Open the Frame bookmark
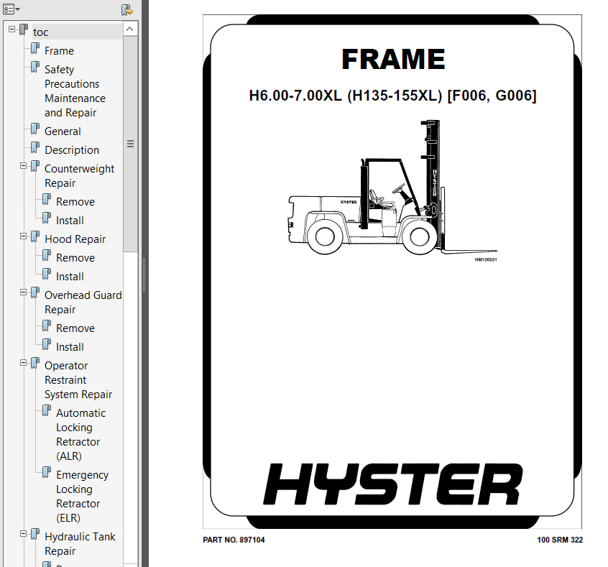This screenshot has height=567, width=608. (59, 51)
